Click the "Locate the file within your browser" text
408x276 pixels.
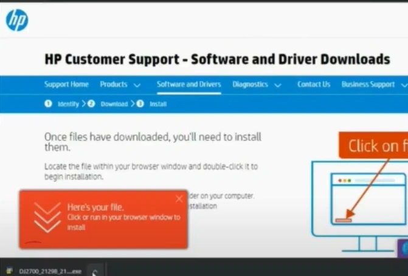(151, 171)
